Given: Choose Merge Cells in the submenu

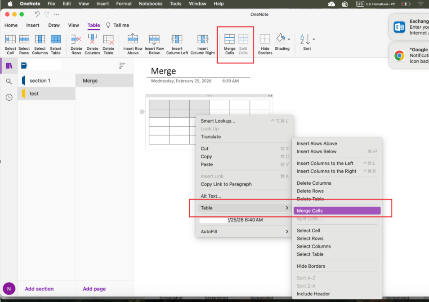Looking at the screenshot, I should (337, 211).
